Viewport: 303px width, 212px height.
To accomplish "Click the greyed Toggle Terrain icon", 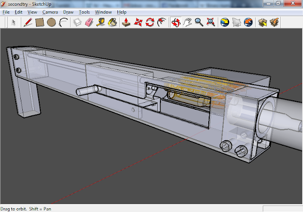I will pyautogui.click(x=237, y=22).
